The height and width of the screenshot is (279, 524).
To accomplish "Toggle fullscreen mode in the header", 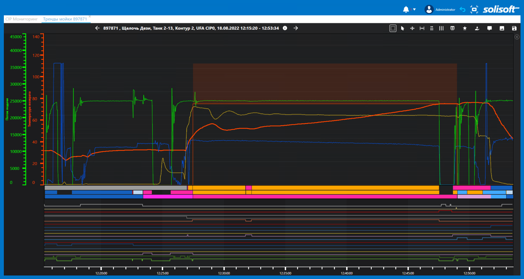I will 474,9.
